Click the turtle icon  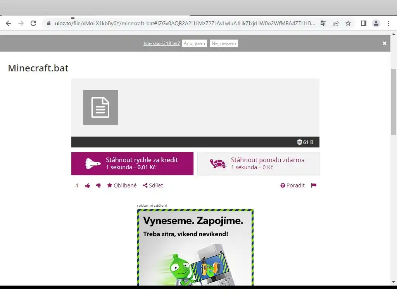(218, 163)
